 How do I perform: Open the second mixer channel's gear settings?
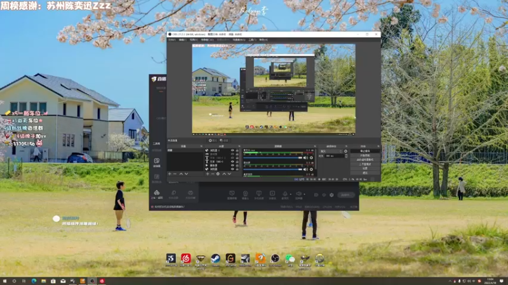[311, 169]
